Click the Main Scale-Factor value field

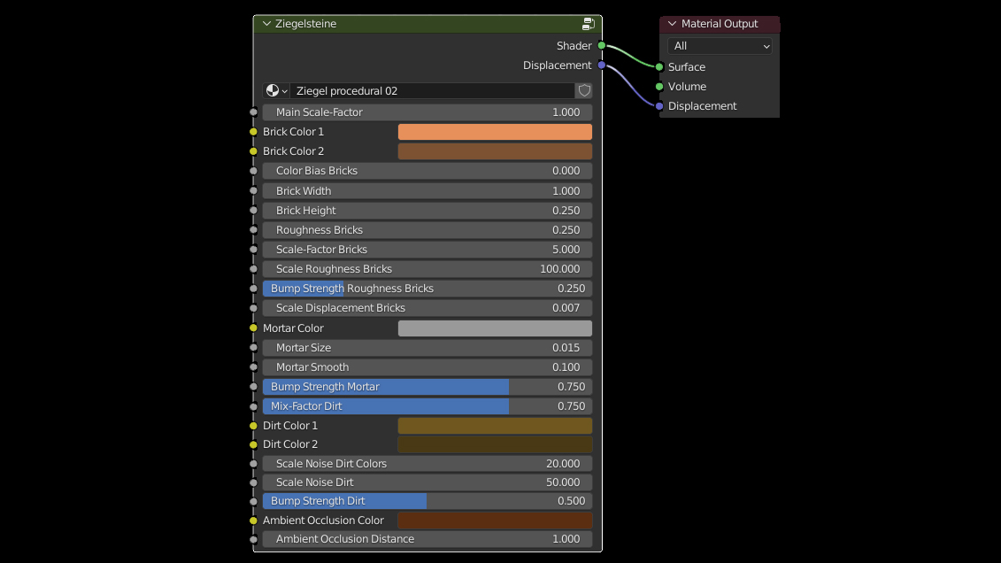click(427, 112)
